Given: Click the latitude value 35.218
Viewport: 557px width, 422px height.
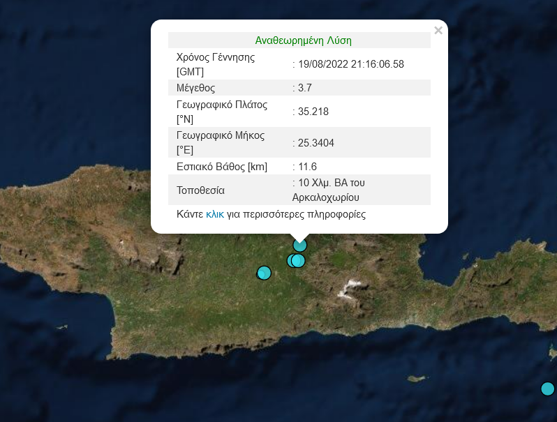Looking at the screenshot, I should [x=313, y=112].
